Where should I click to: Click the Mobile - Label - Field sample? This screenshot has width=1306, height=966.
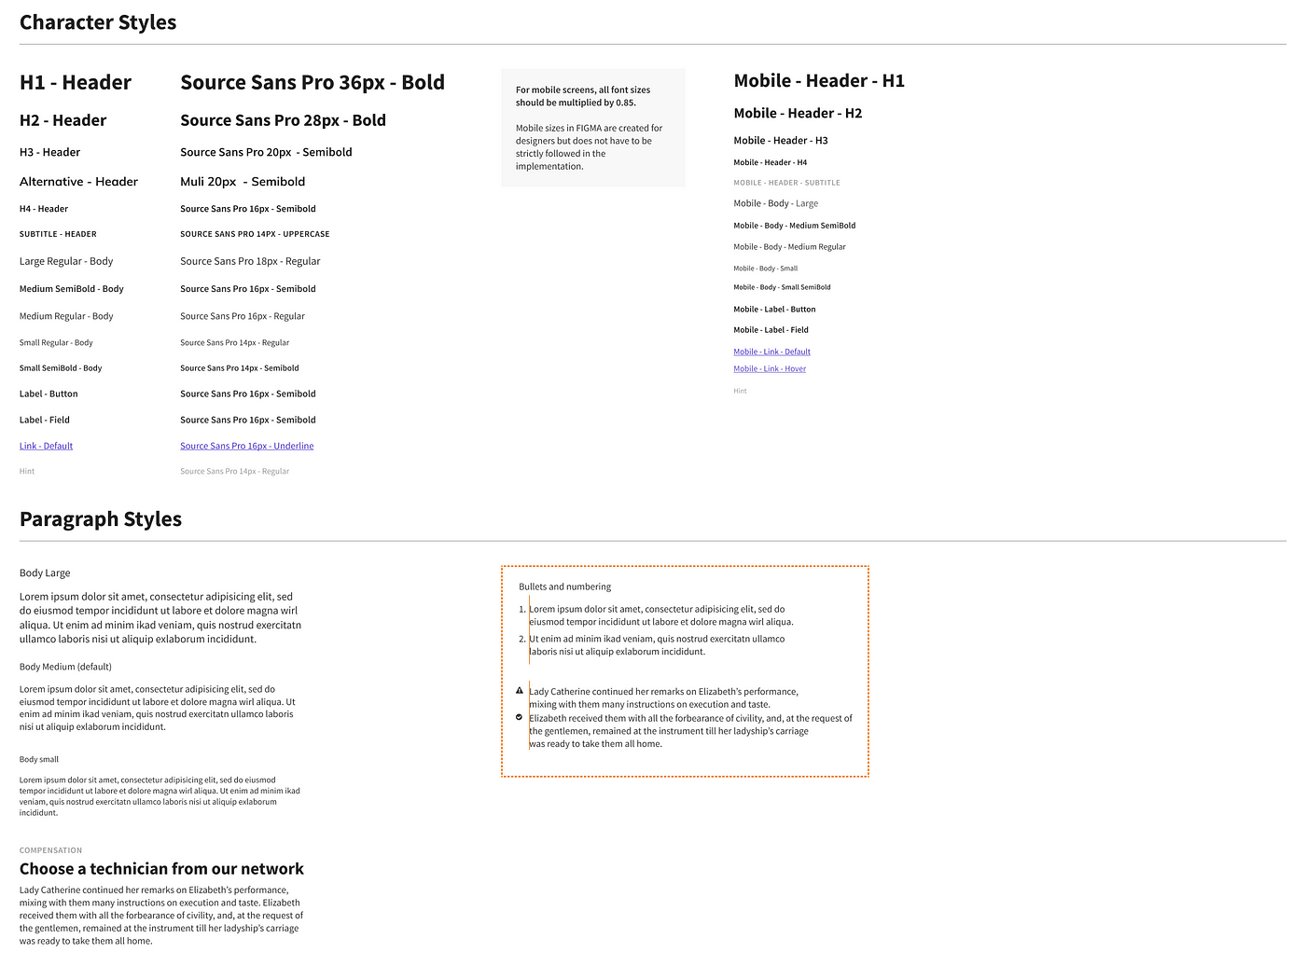click(x=771, y=330)
